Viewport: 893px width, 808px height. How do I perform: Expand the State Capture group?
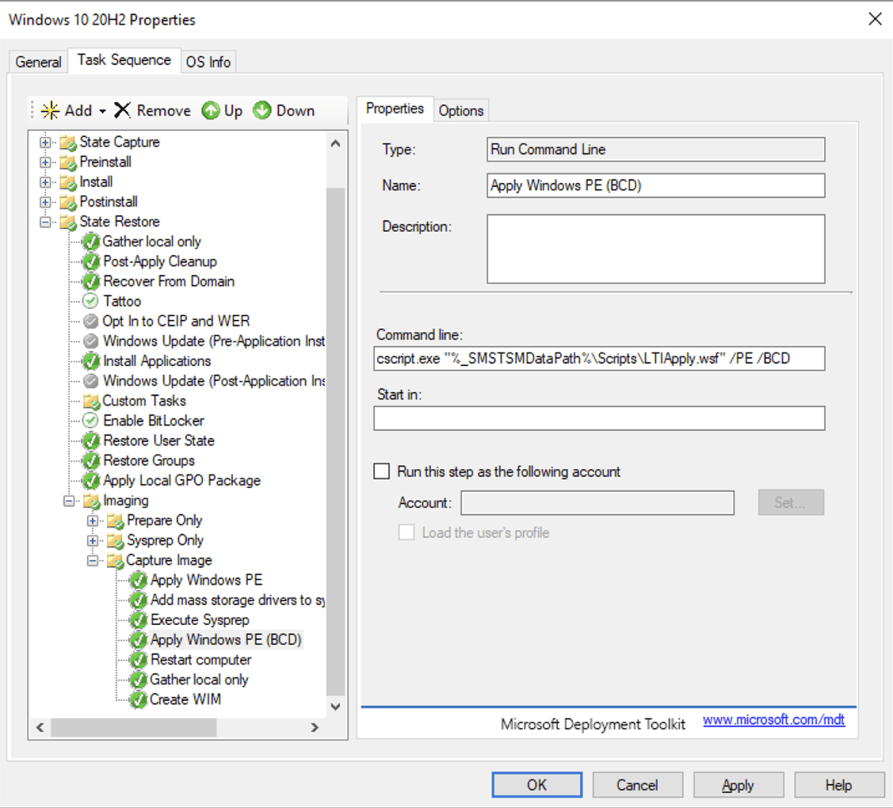coord(46,142)
